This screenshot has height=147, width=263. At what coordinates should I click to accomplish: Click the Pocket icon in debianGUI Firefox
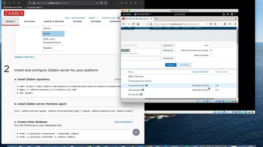pos(211,24)
